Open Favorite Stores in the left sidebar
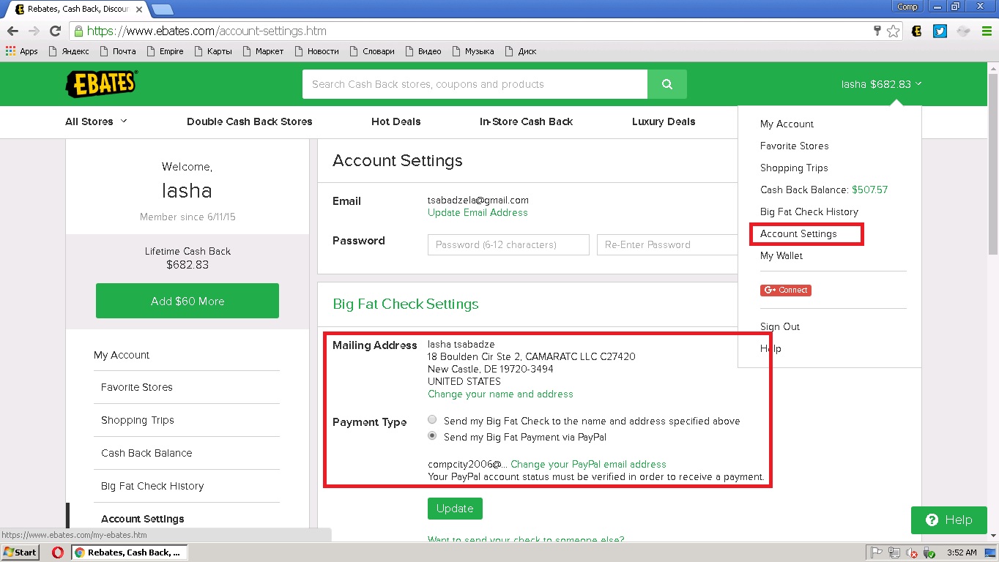The height and width of the screenshot is (562, 999). click(137, 388)
